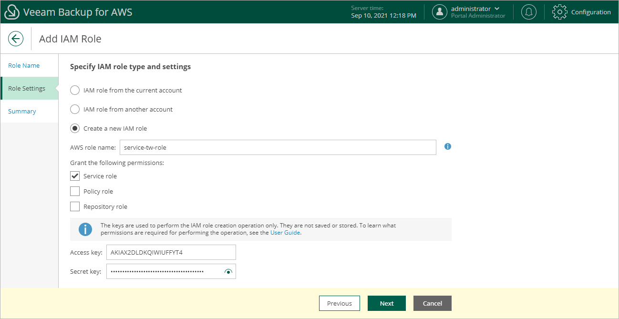Show the secret key with eye icon
Viewport: 619px width, 319px height.
[x=228, y=271]
